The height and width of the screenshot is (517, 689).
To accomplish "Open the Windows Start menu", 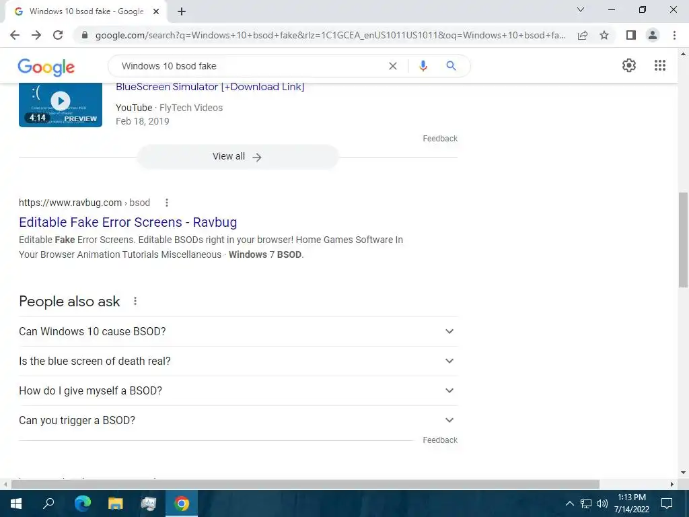I will (x=16, y=504).
